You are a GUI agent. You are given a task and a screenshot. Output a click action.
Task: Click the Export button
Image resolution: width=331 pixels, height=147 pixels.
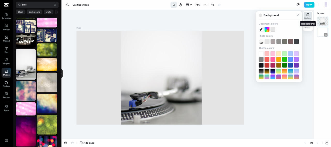(309, 5)
